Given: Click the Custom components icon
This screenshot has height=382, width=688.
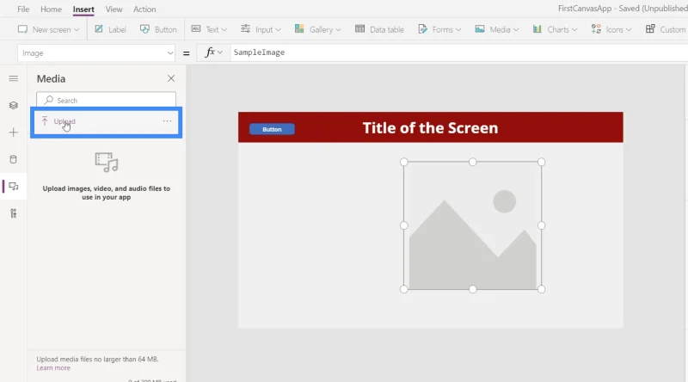Looking at the screenshot, I should (650, 29).
